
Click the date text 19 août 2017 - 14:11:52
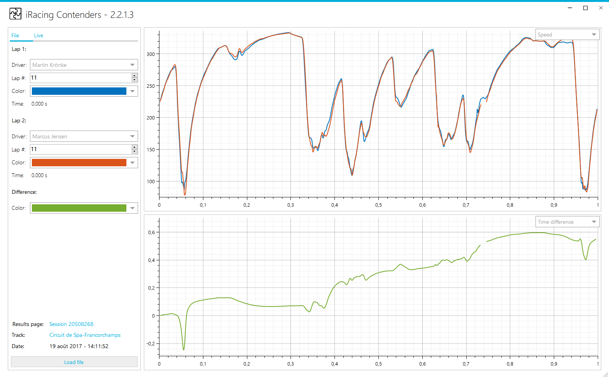pyautogui.click(x=79, y=346)
